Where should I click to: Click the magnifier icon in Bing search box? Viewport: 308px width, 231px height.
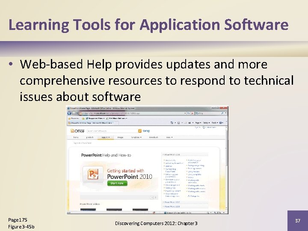tap(222, 113)
